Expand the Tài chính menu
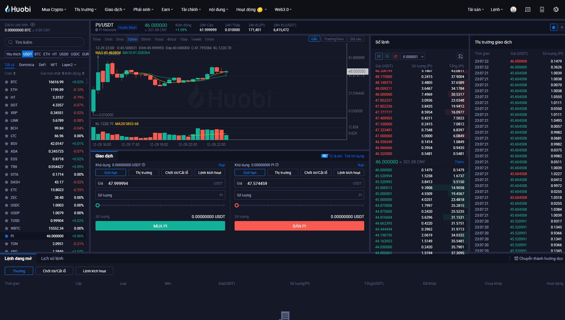 [191, 9]
